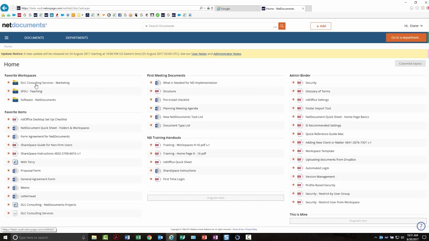Toggle favorite star for Folder Import Tool
The height and width of the screenshot is (241, 429).
293,108
